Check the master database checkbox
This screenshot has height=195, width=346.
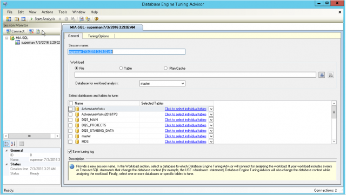point(70,136)
